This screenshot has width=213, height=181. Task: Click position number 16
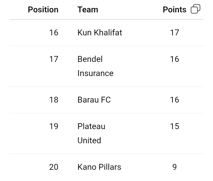(x=54, y=32)
